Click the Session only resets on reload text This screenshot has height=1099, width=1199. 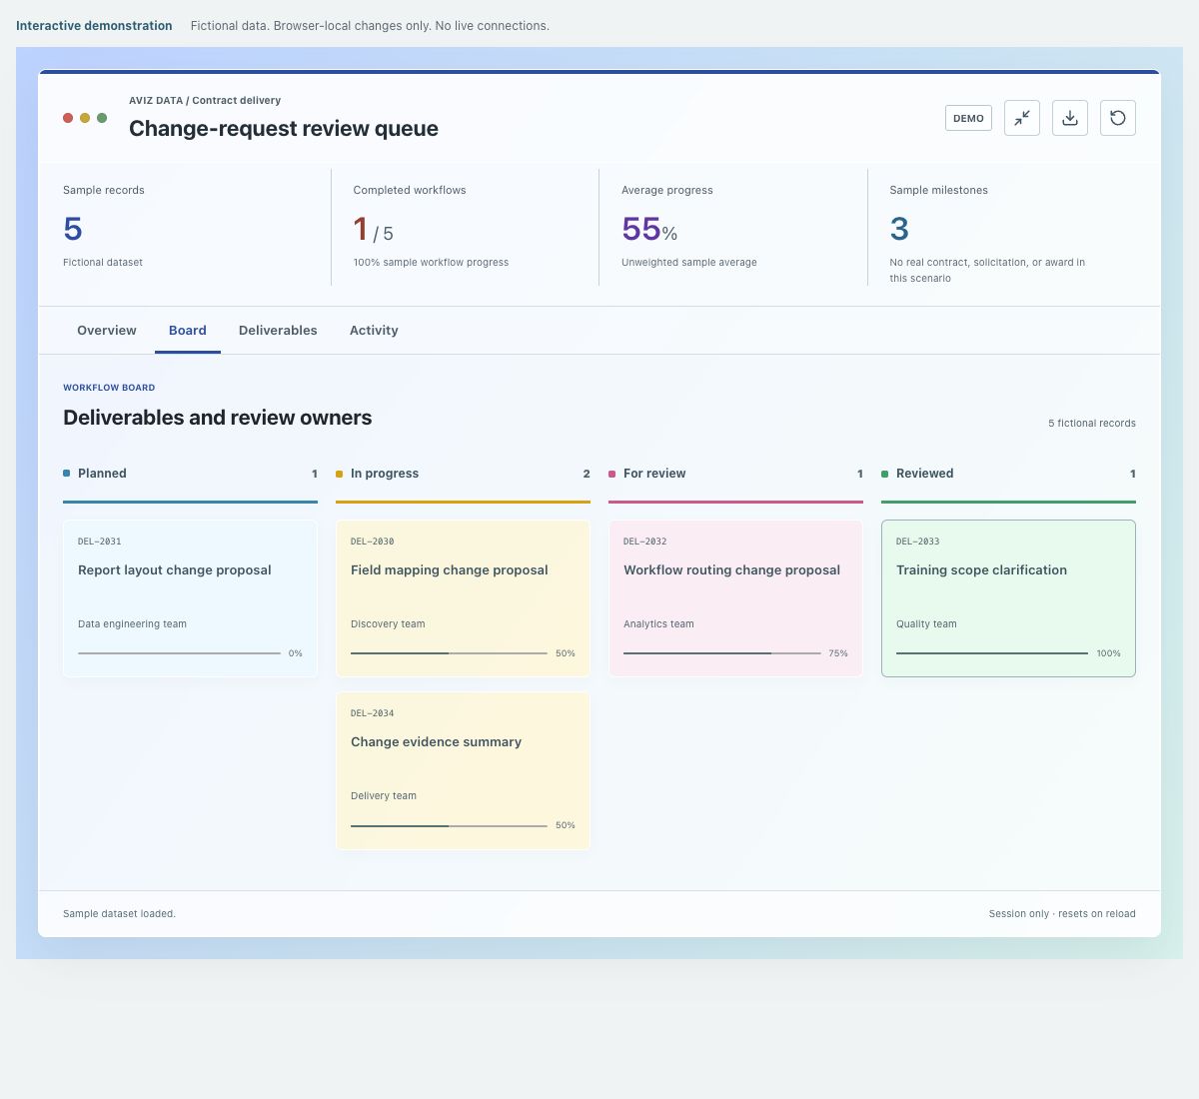(x=1062, y=913)
